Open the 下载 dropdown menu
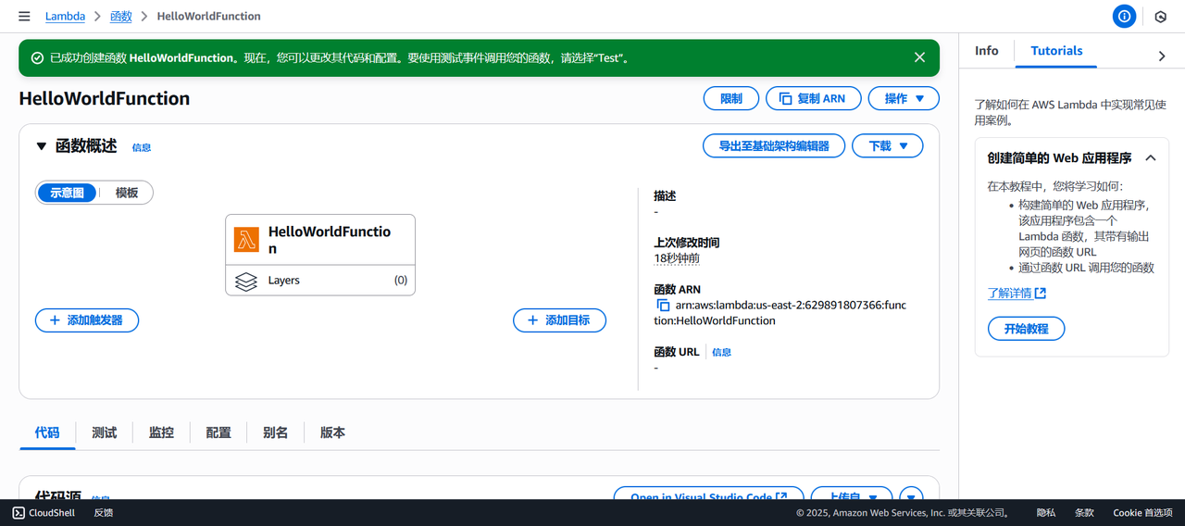This screenshot has width=1185, height=526. click(888, 145)
